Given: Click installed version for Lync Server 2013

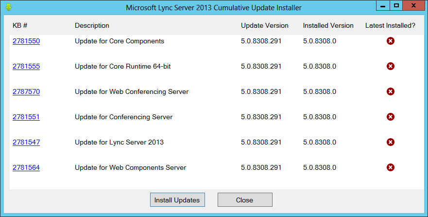Looking at the screenshot, I should 320,142.
